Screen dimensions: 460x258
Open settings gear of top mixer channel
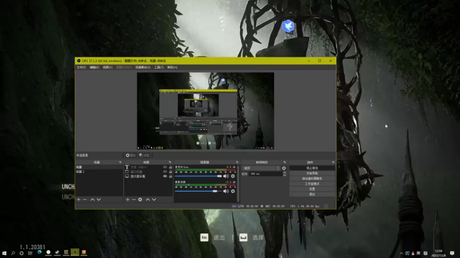(233, 176)
